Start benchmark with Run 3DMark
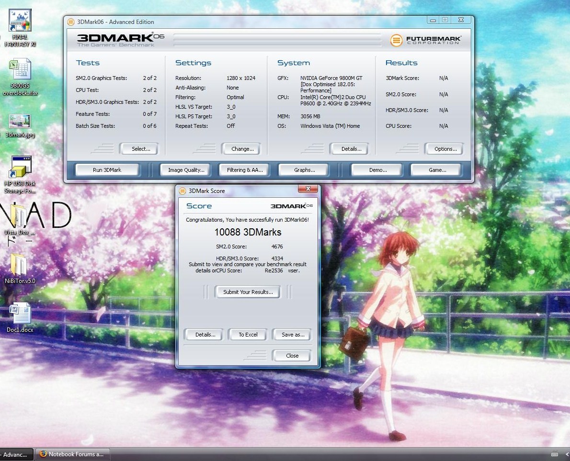The width and height of the screenshot is (570, 461). [x=107, y=170]
